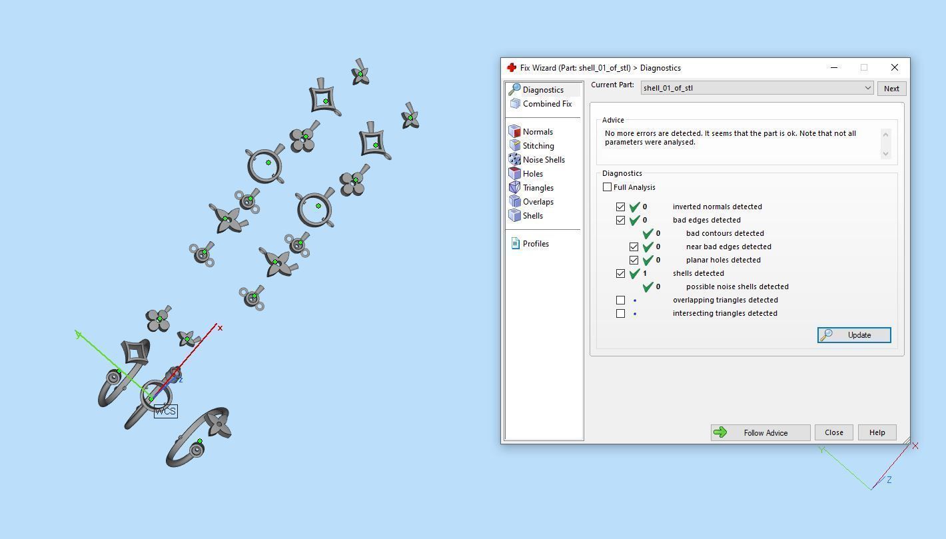Click the Follow Advice button
The image size is (946, 539).
click(x=760, y=433)
